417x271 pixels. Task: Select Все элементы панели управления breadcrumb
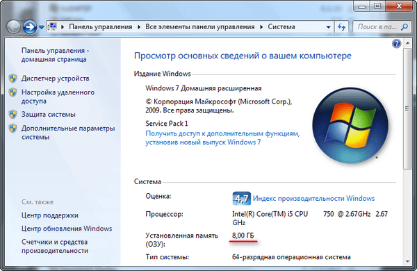pos(199,27)
